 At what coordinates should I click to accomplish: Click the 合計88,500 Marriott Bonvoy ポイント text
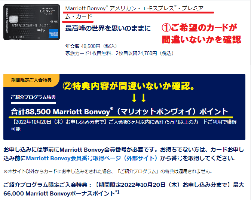tap(119, 112)
